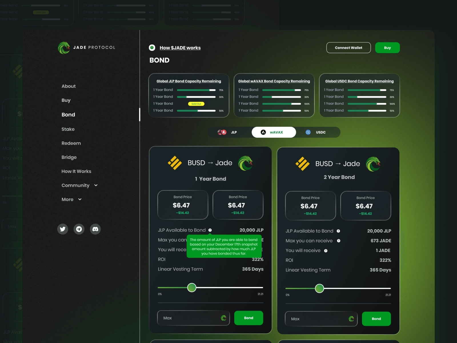Screen dimensions: 457x343
Task: Select the wAVAX token tab
Action: (274, 132)
